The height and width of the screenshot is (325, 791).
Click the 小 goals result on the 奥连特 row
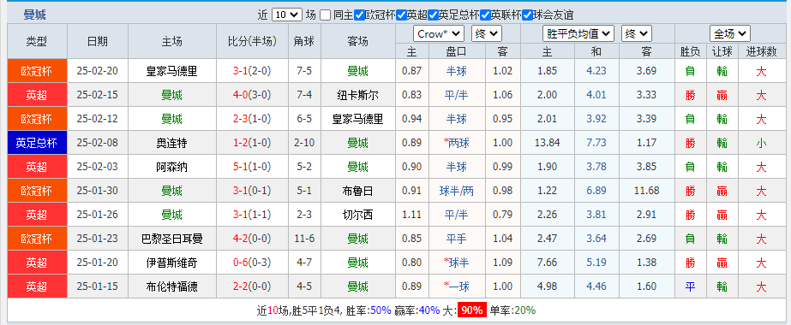click(761, 143)
